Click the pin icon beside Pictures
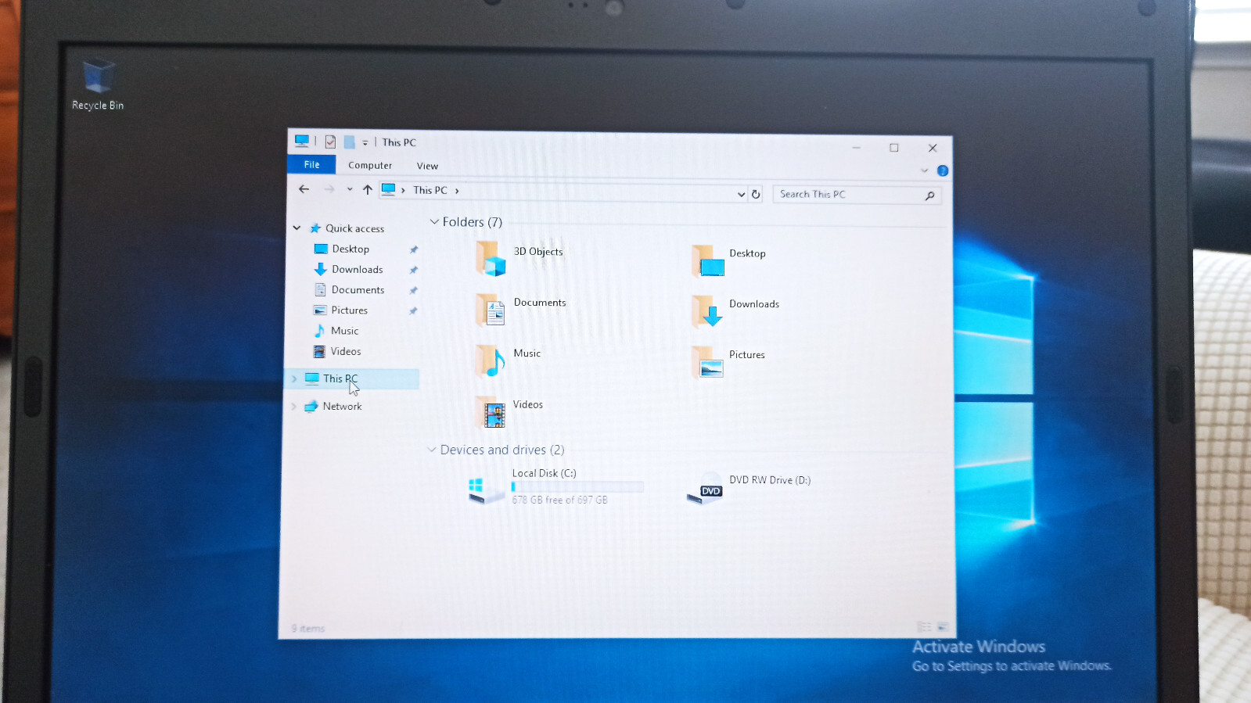This screenshot has width=1251, height=703. coord(414,310)
